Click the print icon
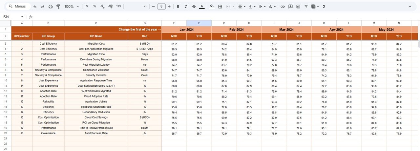 (51, 7)
